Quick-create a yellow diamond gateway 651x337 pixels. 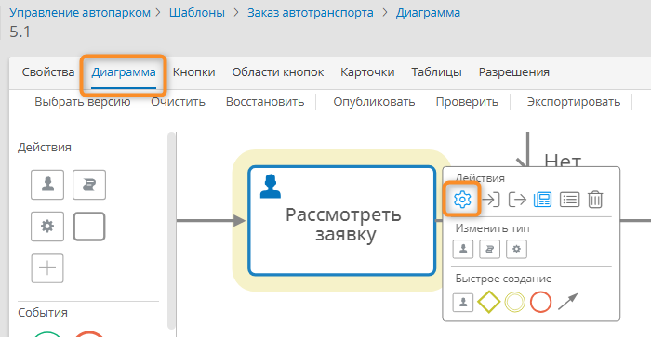click(488, 302)
